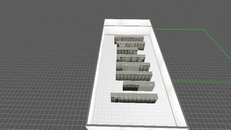Click the leftmost cabinet in the front row
This screenshot has height=130, width=231.
115,97
